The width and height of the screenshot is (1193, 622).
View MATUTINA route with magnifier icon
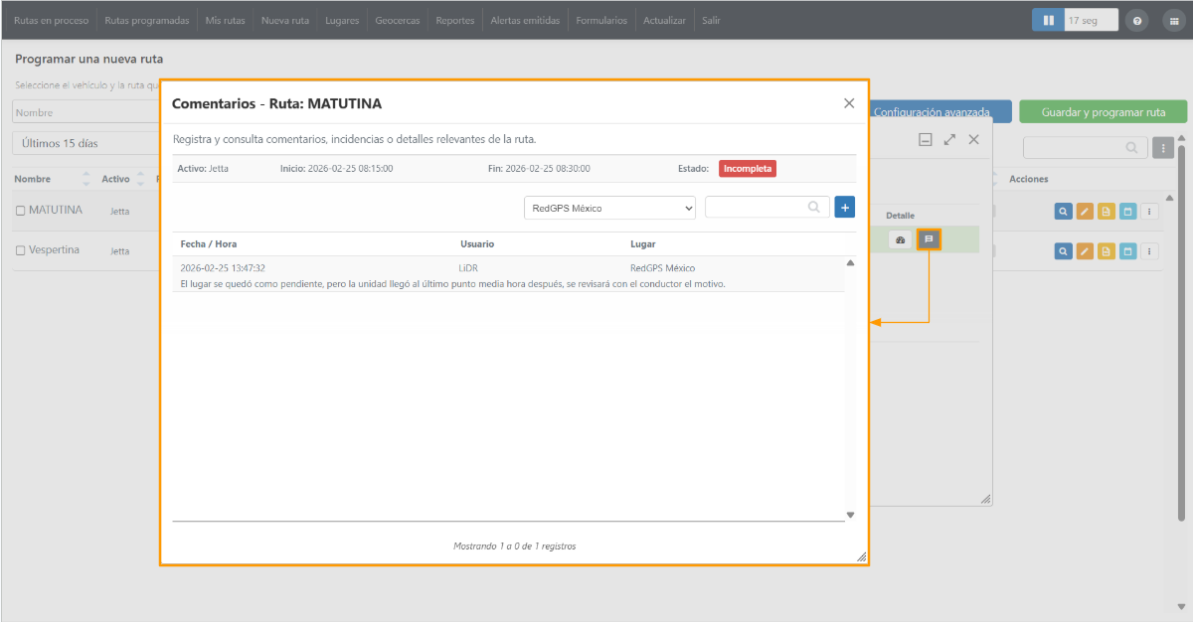(1063, 211)
